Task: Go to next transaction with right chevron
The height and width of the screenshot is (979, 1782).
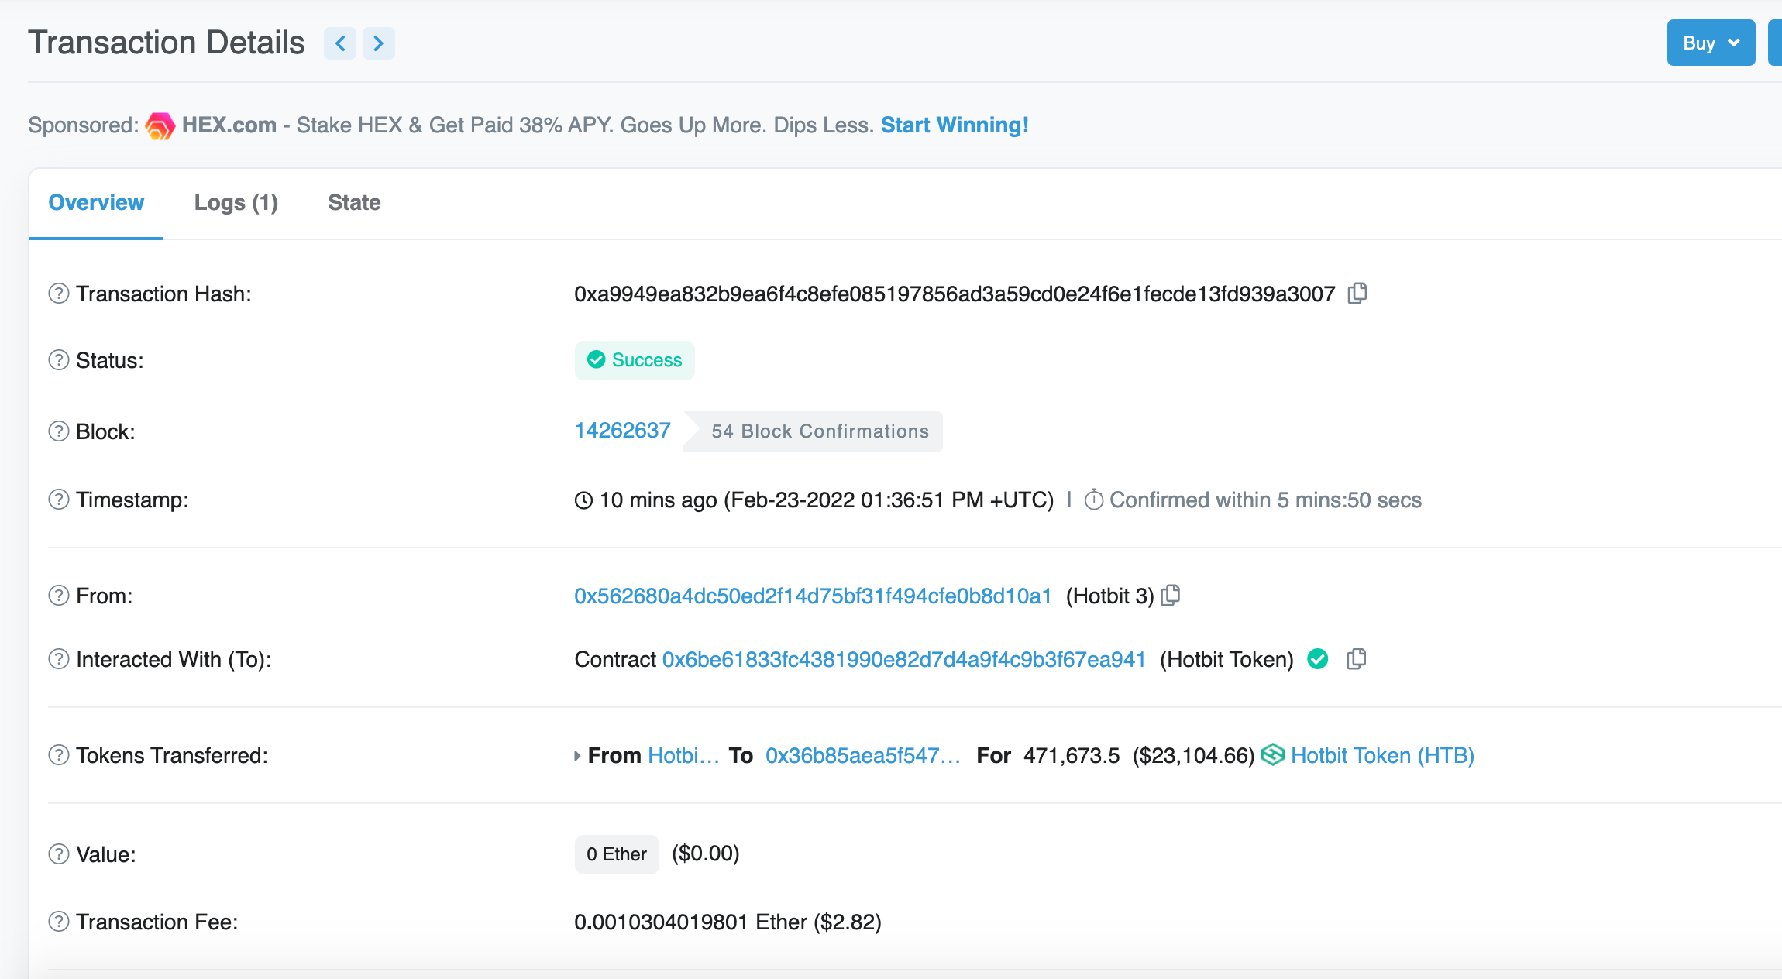Action: [378, 43]
